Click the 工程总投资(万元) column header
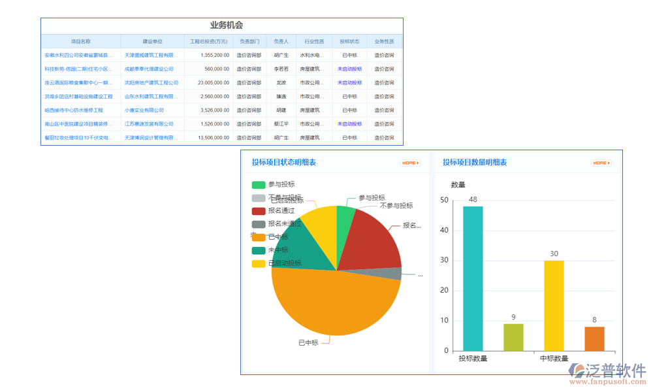The width and height of the screenshot is (653, 392). [208, 41]
